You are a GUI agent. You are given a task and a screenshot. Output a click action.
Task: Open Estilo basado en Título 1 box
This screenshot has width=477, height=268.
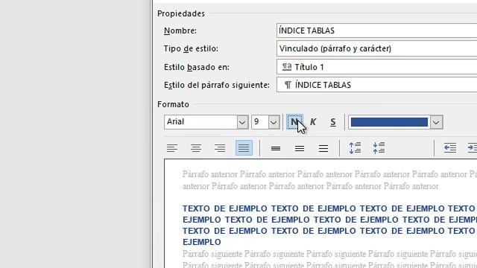(376, 67)
